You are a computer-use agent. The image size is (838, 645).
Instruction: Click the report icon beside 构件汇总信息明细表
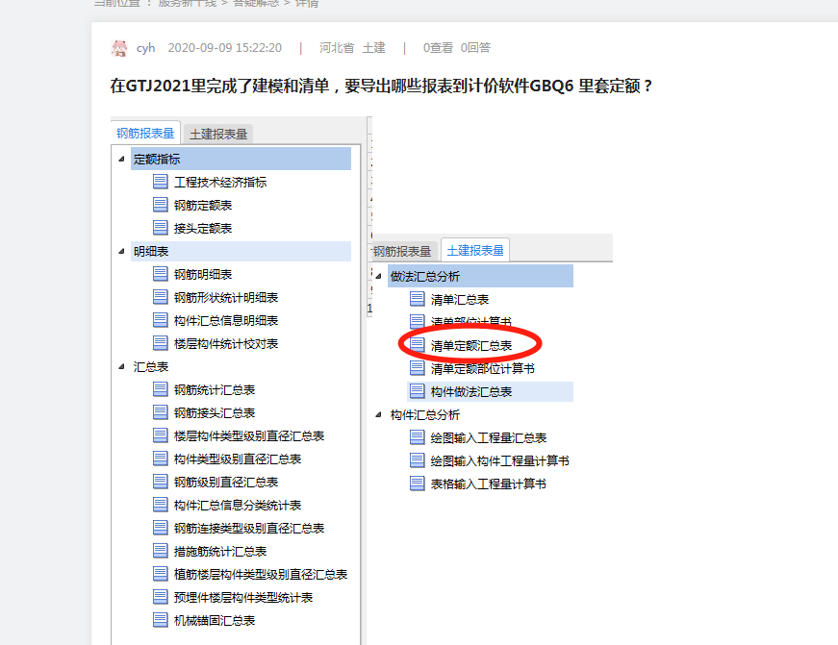tap(161, 320)
